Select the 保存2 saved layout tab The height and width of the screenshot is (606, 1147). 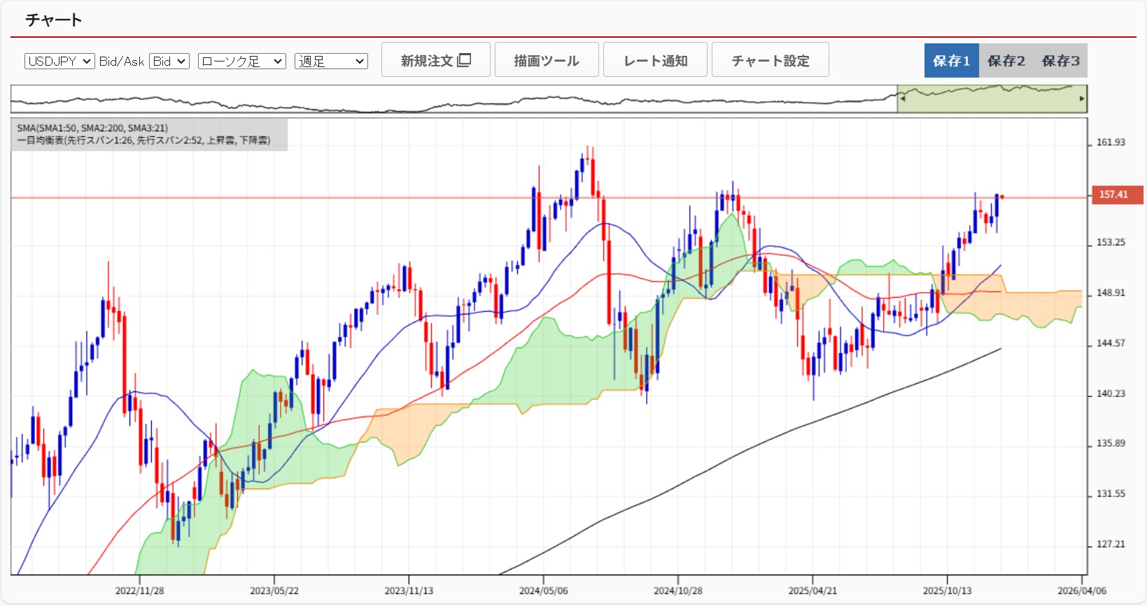1006,61
